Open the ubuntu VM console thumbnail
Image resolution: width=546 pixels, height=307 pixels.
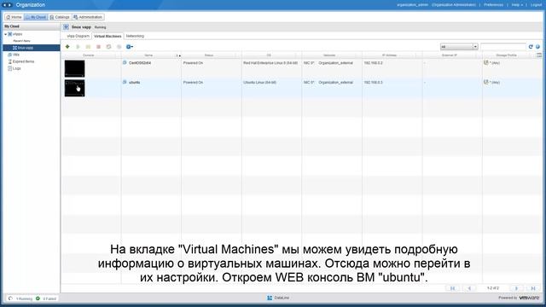[74, 88]
